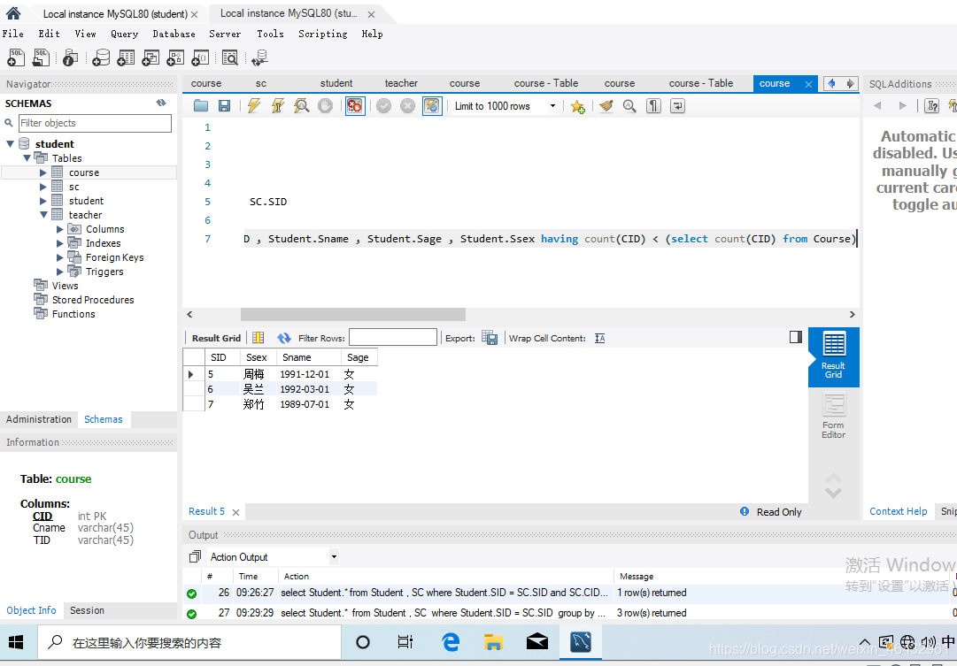Open File Explorer from taskbar
957x666 pixels.
(x=493, y=642)
